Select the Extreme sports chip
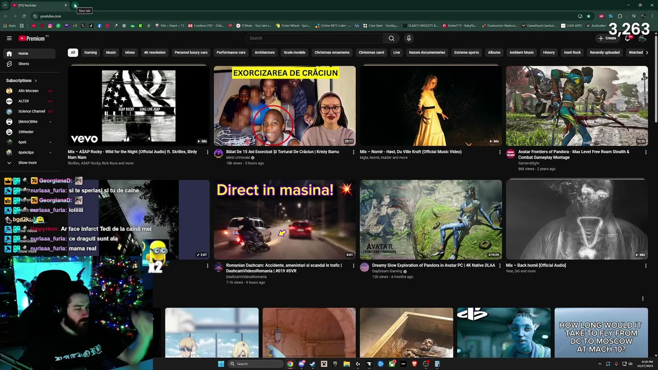The image size is (658, 370). [467, 52]
